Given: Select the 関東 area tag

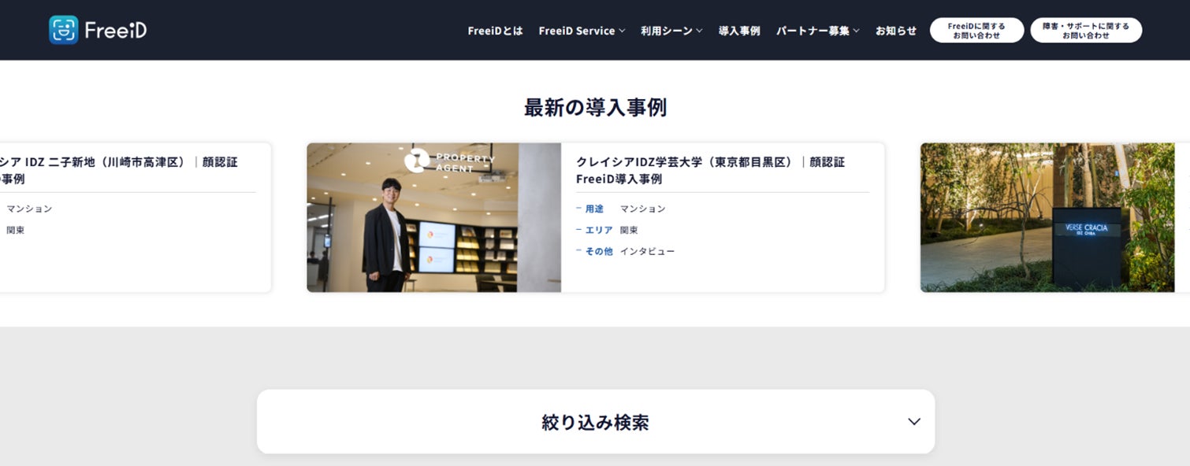Looking at the screenshot, I should pos(630,230).
